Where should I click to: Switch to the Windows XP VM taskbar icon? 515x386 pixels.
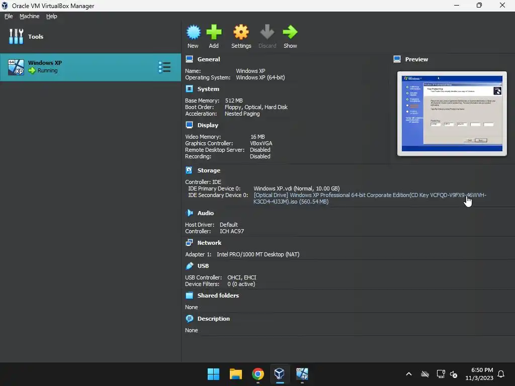(x=302, y=374)
